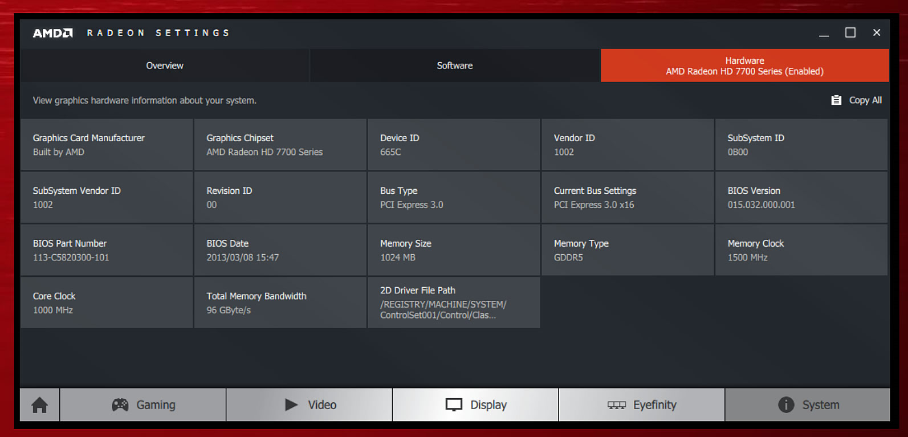Select the Bus Type tile
Screen dimensions: 908x437
click(454, 197)
